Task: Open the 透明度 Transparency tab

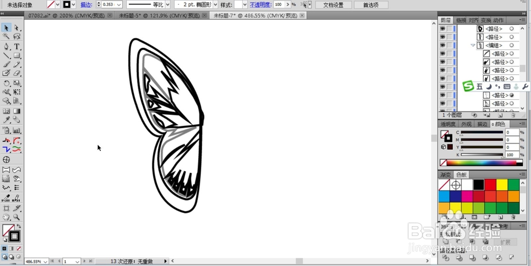Action: coord(448,124)
